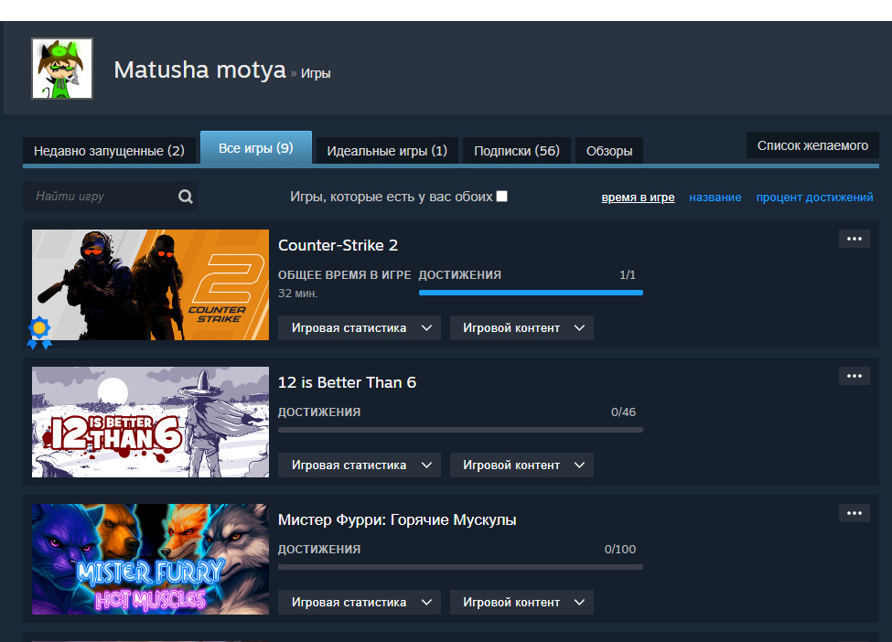Expand Игровой контент for Мистер Фурри
Viewport: 892px width, 642px height.
tap(521, 602)
